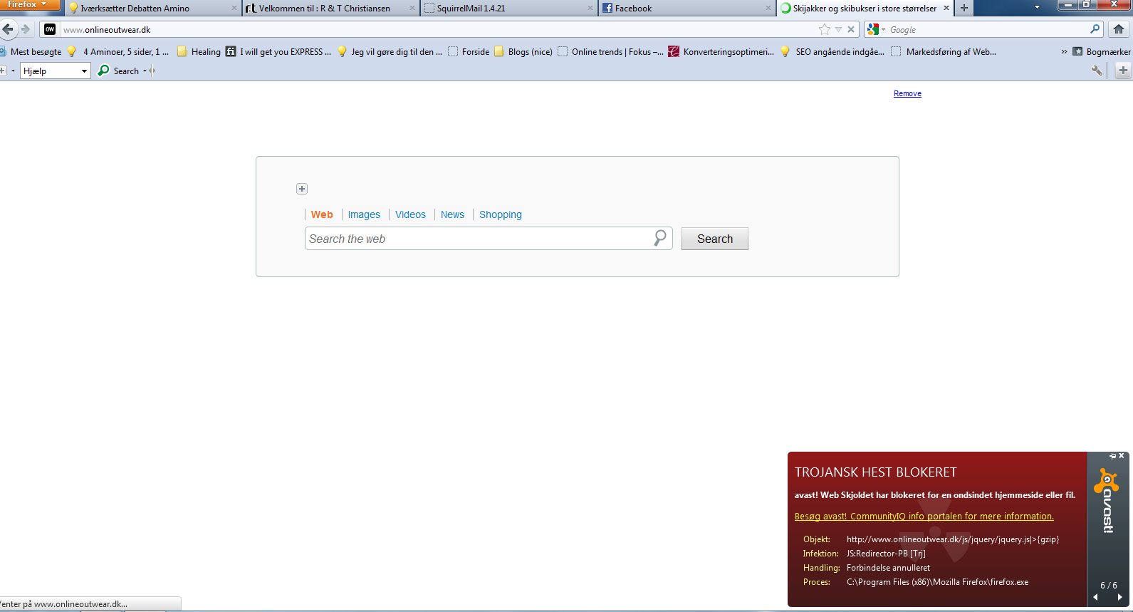Select the Images search category

point(364,214)
